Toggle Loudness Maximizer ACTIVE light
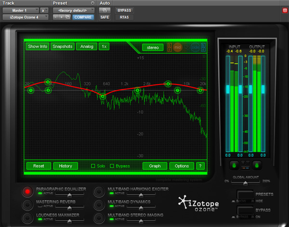 click(40, 219)
